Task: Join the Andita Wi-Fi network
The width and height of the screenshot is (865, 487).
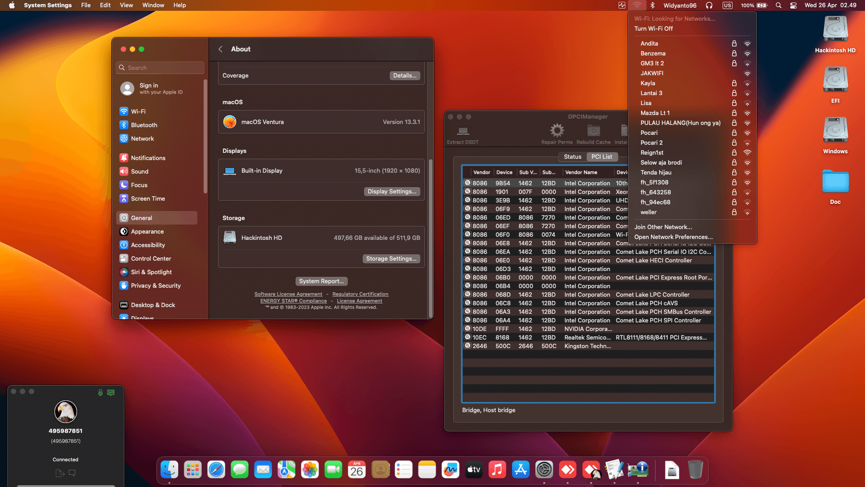Action: [692, 43]
